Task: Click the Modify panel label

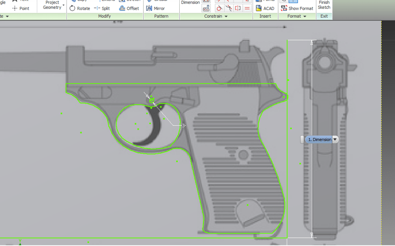Action: click(x=105, y=16)
